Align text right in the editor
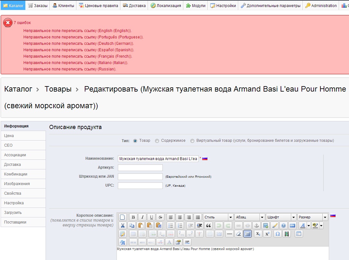 (x=189, y=217)
